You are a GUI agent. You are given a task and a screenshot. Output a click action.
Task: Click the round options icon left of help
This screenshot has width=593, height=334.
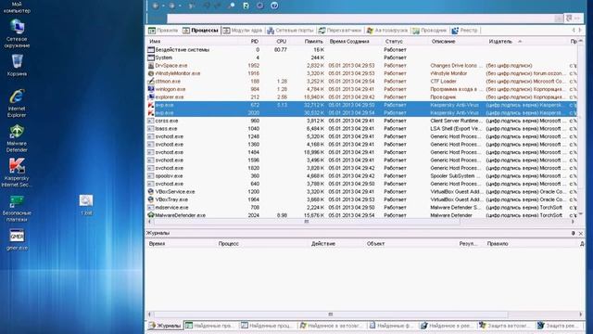click(x=259, y=6)
